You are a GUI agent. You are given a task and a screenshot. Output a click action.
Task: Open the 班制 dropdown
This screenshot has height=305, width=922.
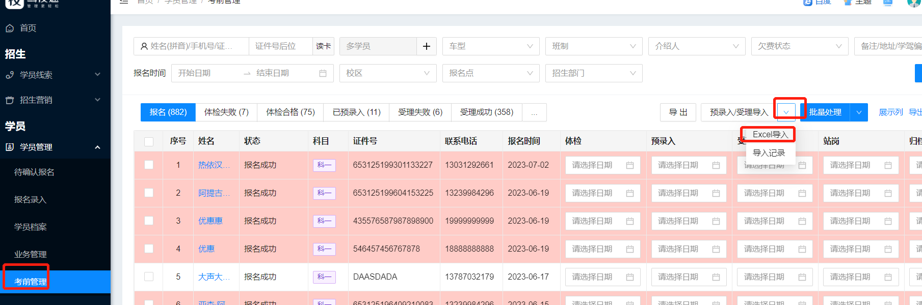tap(594, 46)
